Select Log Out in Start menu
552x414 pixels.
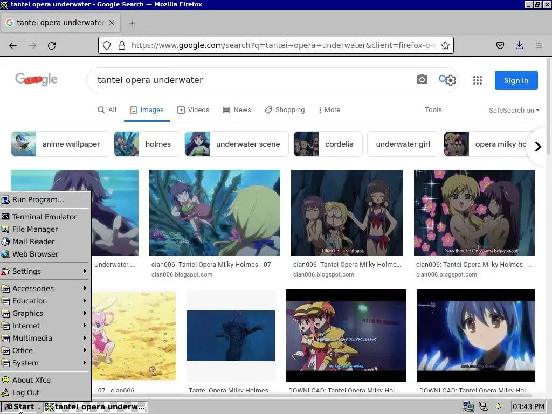click(x=46, y=392)
